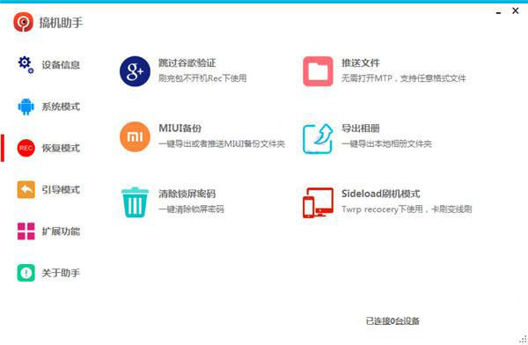Viewport: 528px width, 345px height.
Task: Select the 清除锁屏密码 option
Action: [x=187, y=194]
